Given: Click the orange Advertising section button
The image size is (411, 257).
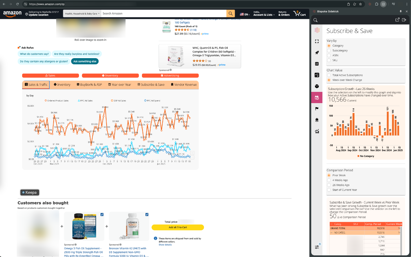Looking at the screenshot, I should (x=170, y=75).
